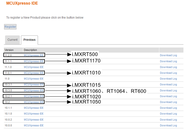Click version number 11.2.0 cell
196x136 pixels.
click(8, 55)
